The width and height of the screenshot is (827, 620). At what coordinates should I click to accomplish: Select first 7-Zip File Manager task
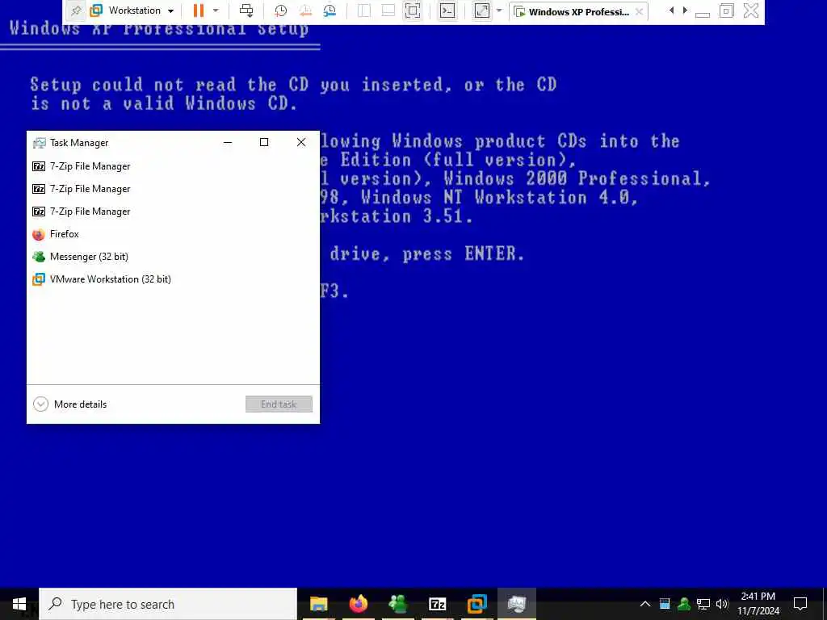coord(173,166)
